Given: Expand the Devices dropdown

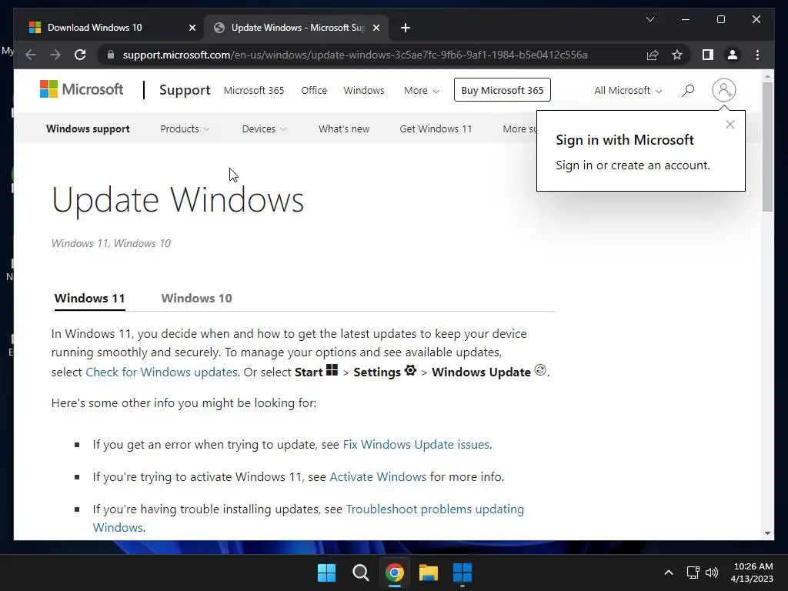Looking at the screenshot, I should [264, 129].
